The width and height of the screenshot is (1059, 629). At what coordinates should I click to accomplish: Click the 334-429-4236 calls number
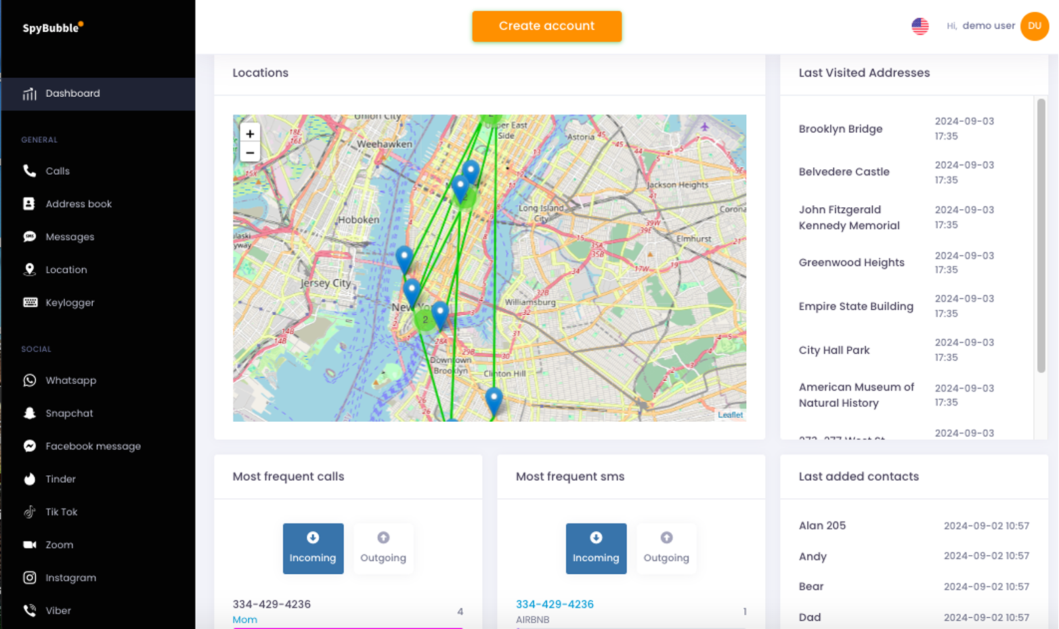(272, 604)
